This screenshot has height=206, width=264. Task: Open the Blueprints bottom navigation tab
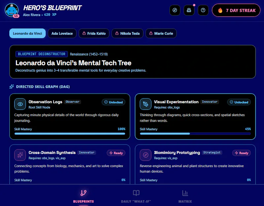click(83, 196)
